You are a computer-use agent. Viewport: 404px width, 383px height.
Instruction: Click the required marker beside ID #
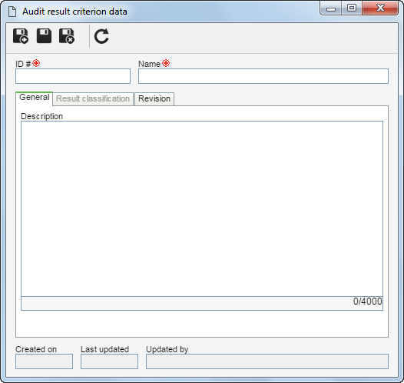[36, 63]
